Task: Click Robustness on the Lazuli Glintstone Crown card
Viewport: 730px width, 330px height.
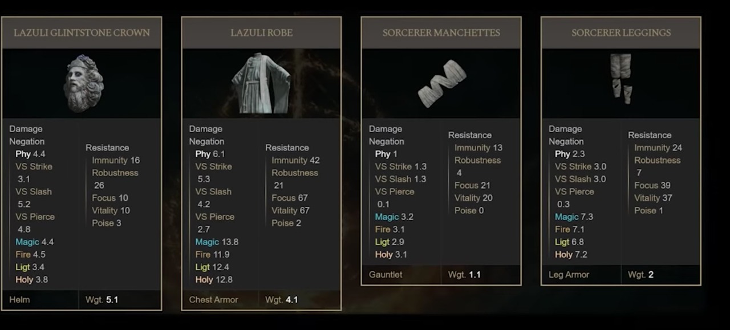Action: click(115, 173)
